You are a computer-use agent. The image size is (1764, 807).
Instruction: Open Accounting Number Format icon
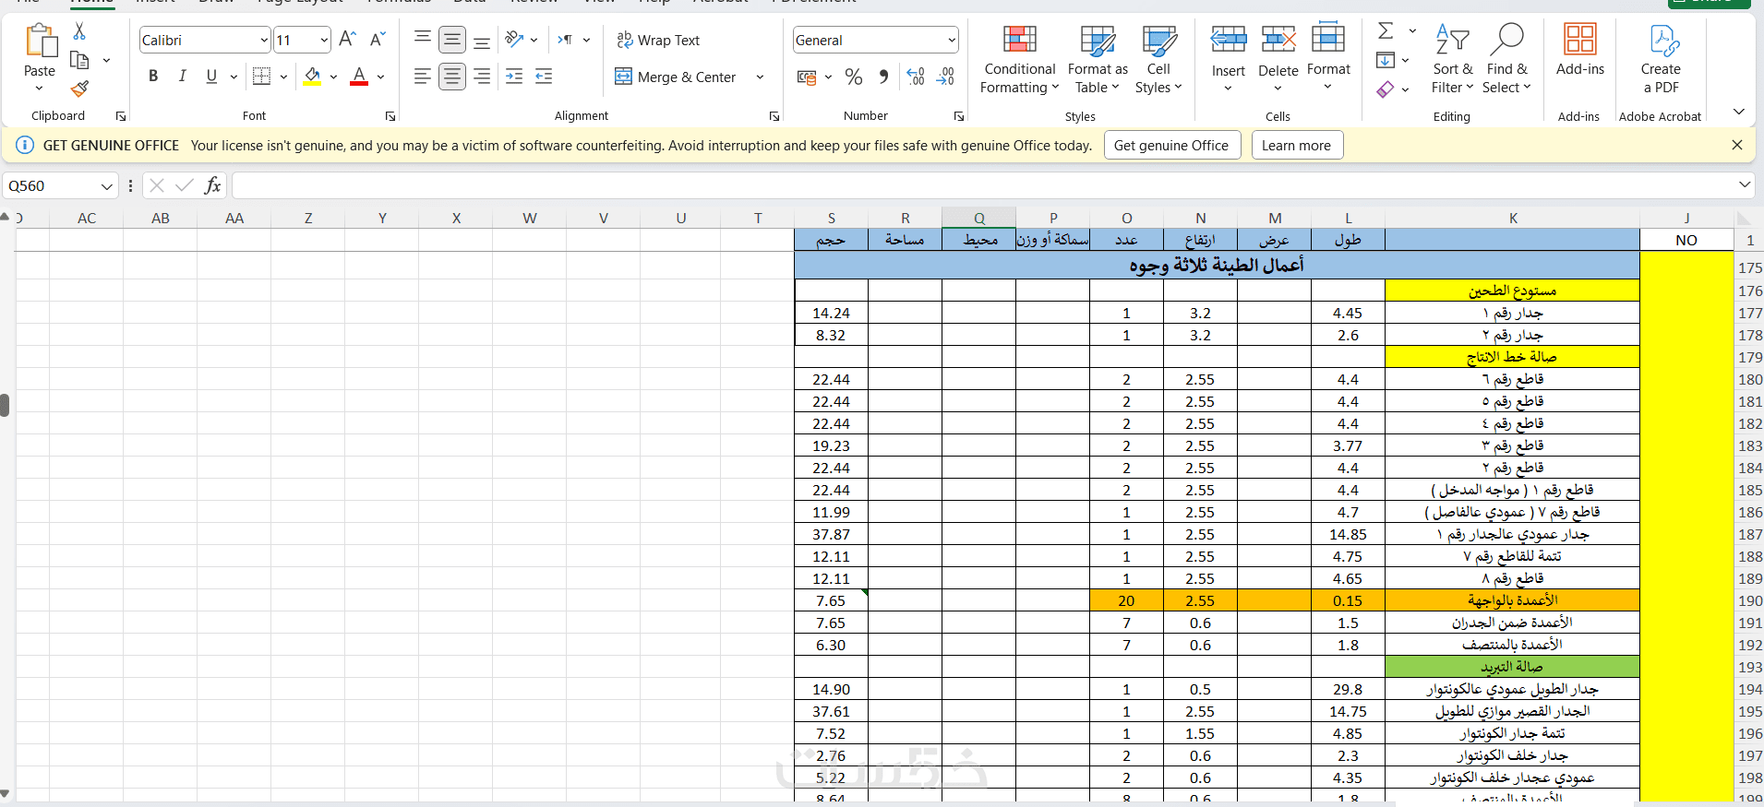point(807,77)
